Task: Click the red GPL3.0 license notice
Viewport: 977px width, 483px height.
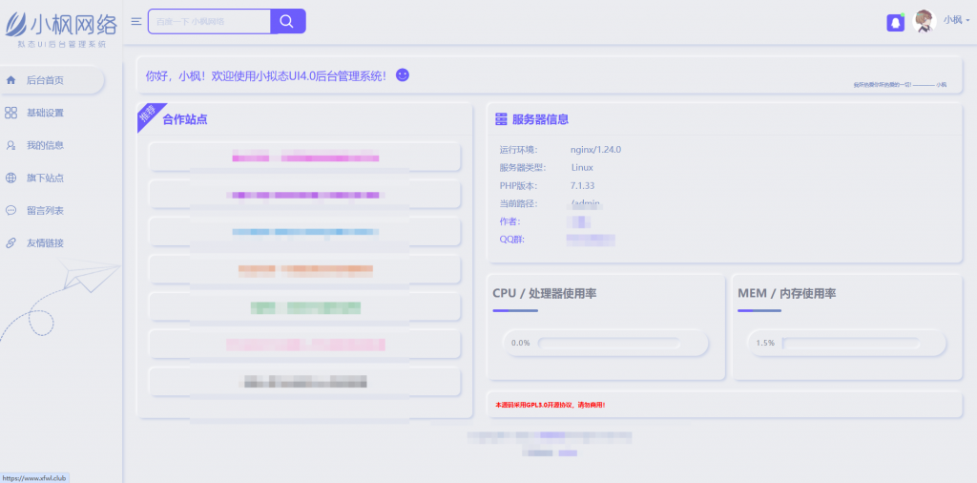Action: [551, 405]
